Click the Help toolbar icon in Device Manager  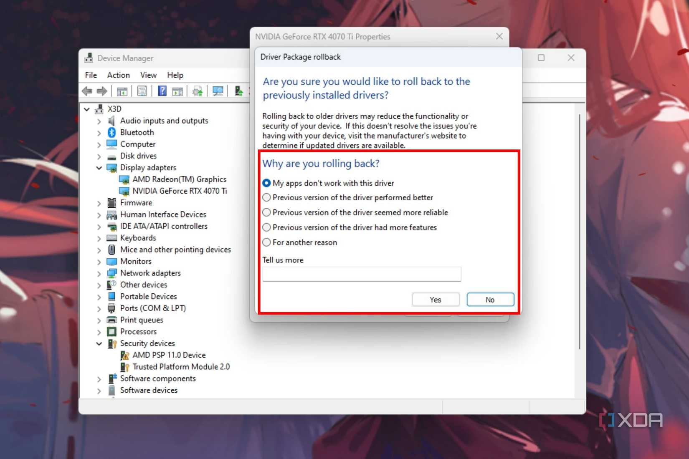click(x=162, y=91)
